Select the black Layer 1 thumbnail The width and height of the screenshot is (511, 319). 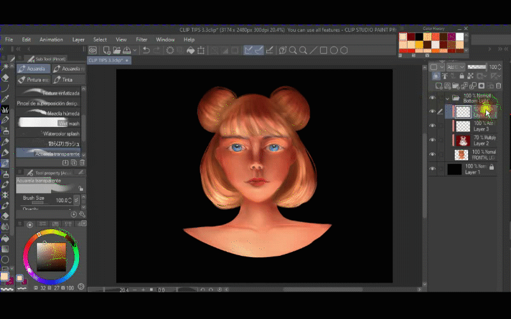454,169
